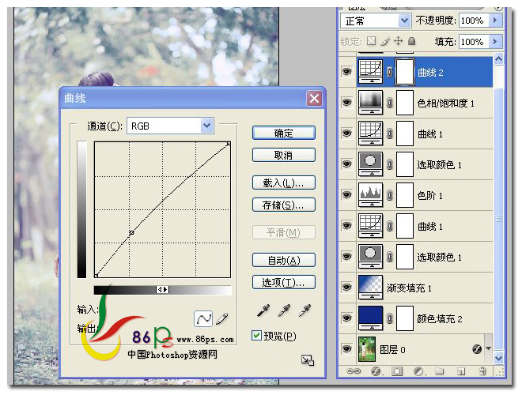Uncheck the 预览(P) checkbox

coord(256,336)
